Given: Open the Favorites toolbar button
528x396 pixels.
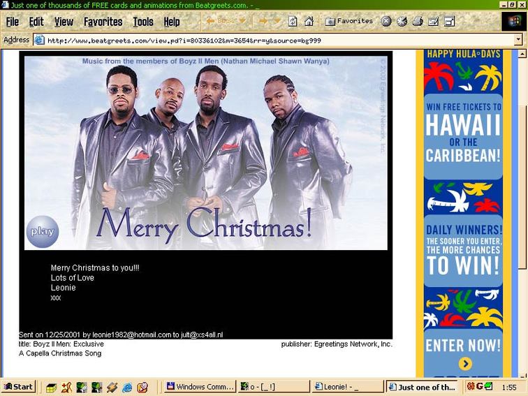Looking at the screenshot, I should pyautogui.click(x=349, y=21).
